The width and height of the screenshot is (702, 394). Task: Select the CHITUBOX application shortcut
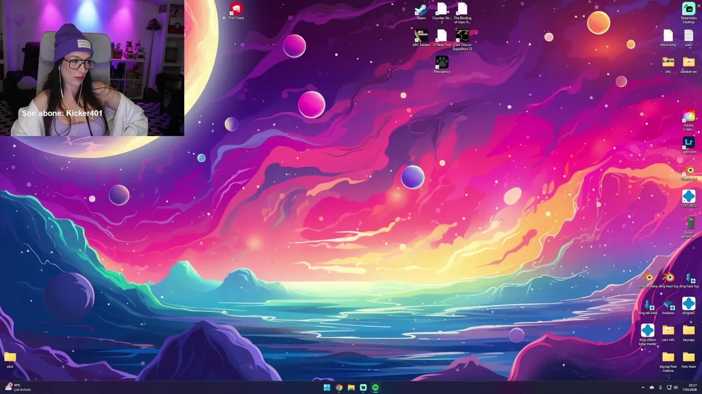click(x=689, y=199)
